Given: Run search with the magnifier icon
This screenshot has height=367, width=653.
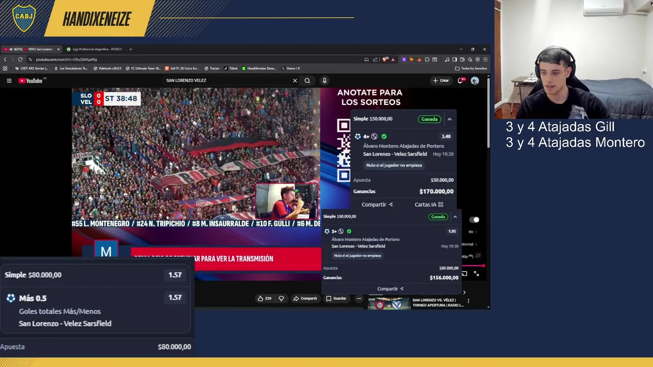Looking at the screenshot, I should click(x=307, y=81).
